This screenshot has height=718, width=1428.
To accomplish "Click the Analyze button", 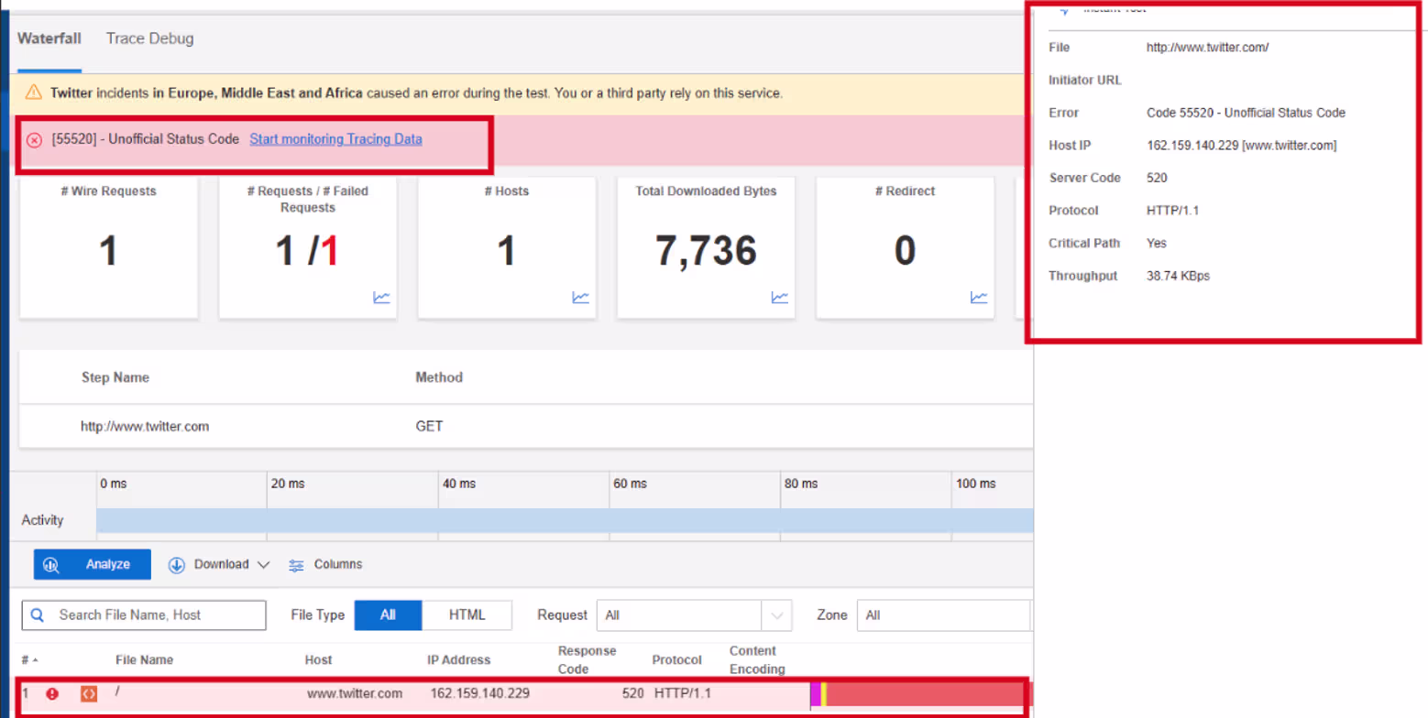I will coord(93,564).
